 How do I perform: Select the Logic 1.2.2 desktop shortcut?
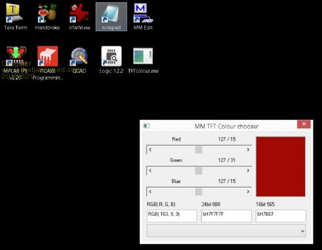tap(111, 60)
